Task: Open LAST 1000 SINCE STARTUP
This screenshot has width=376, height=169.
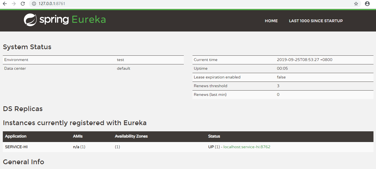Action: tap(316, 21)
